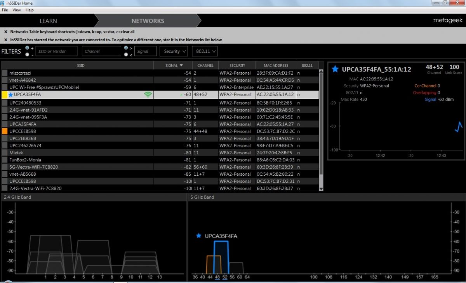
Task: Select the exclude (-) filter radio button
Action: 27,54
